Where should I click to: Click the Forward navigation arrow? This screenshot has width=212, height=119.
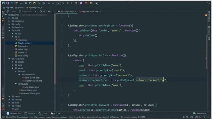[x=53, y=3]
